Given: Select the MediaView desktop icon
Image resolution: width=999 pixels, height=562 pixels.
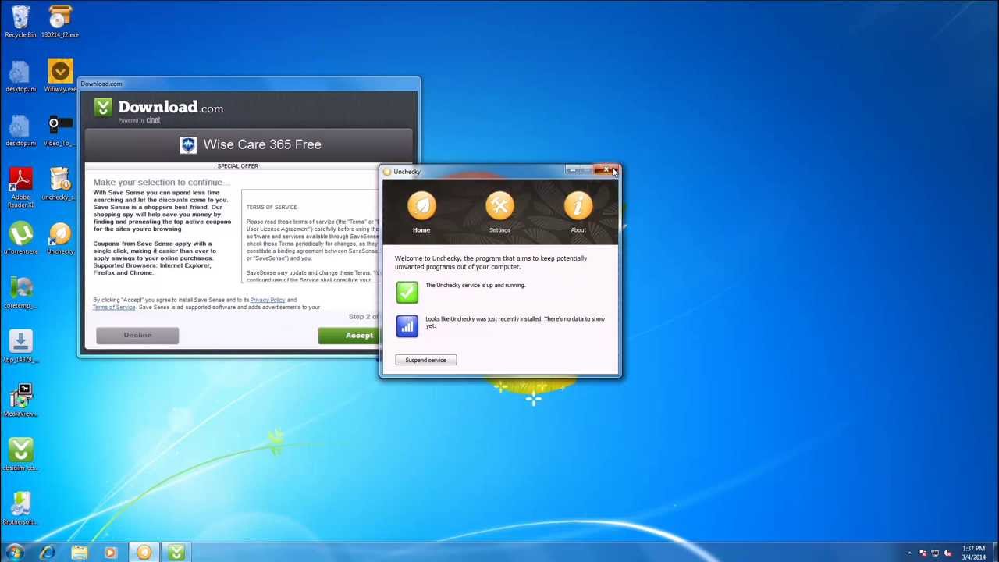Looking at the screenshot, I should coord(20,400).
